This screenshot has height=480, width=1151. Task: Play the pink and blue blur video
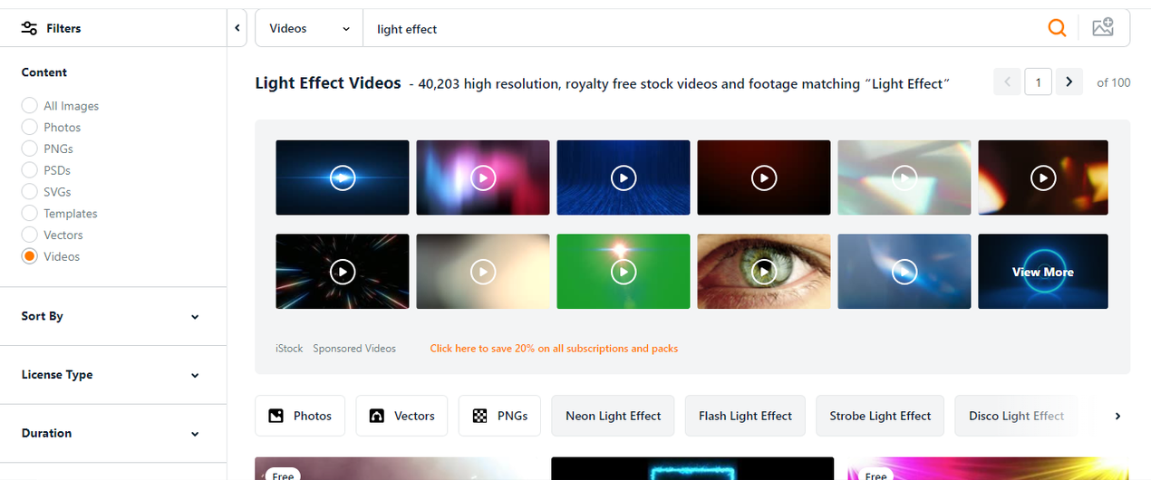(x=482, y=178)
